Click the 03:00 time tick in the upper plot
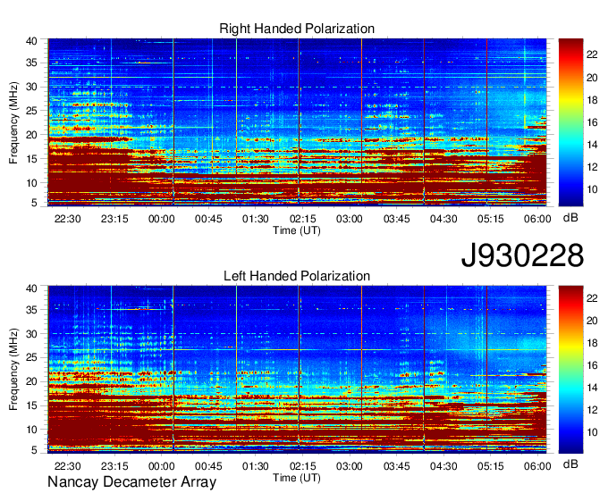The image size is (608, 493). pyautogui.click(x=350, y=219)
